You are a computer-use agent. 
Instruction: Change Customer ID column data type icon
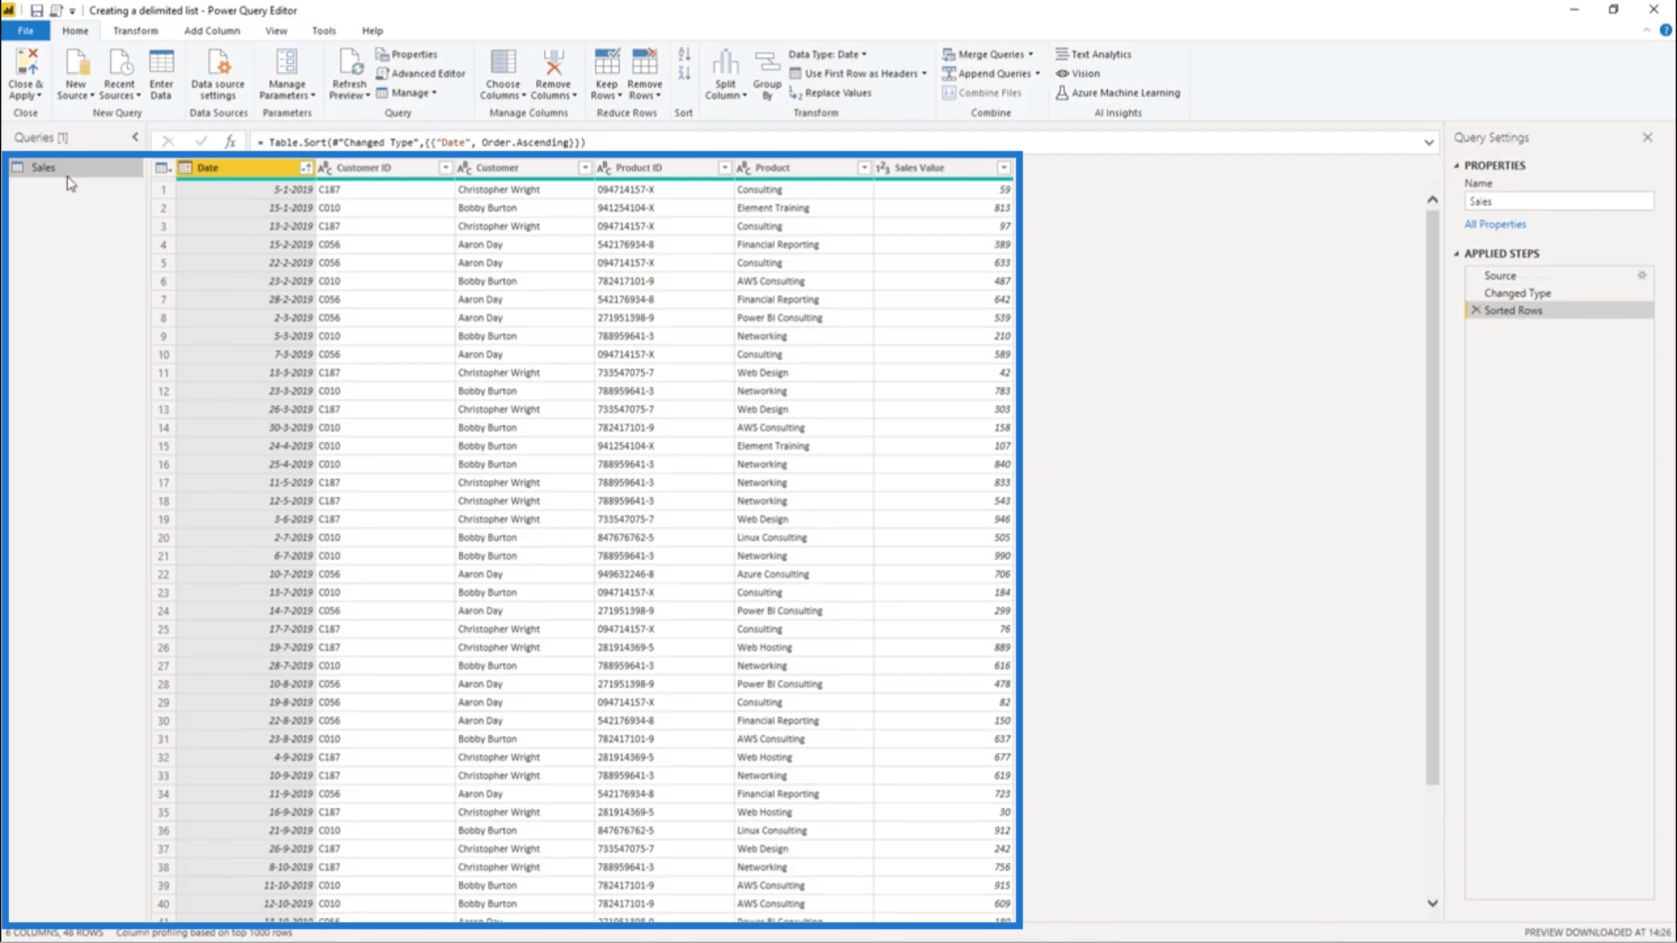[x=324, y=168]
